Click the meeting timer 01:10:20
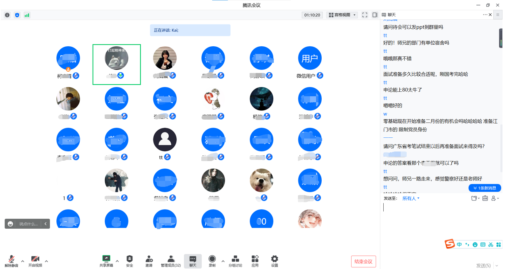The image size is (519, 269). click(x=312, y=15)
